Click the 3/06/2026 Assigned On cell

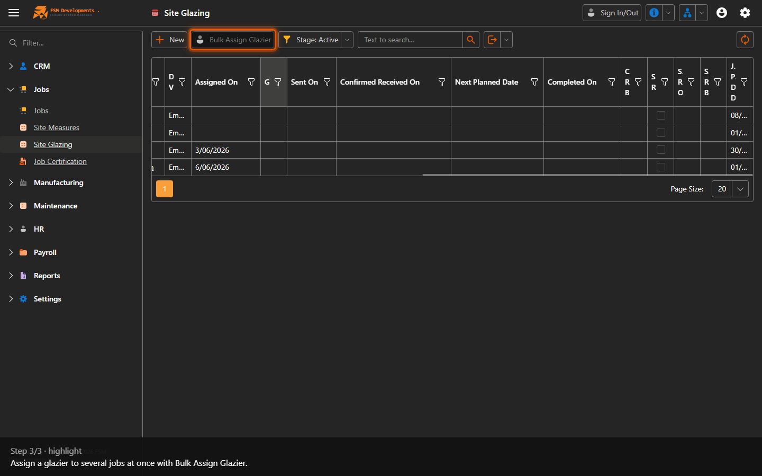[x=226, y=150]
